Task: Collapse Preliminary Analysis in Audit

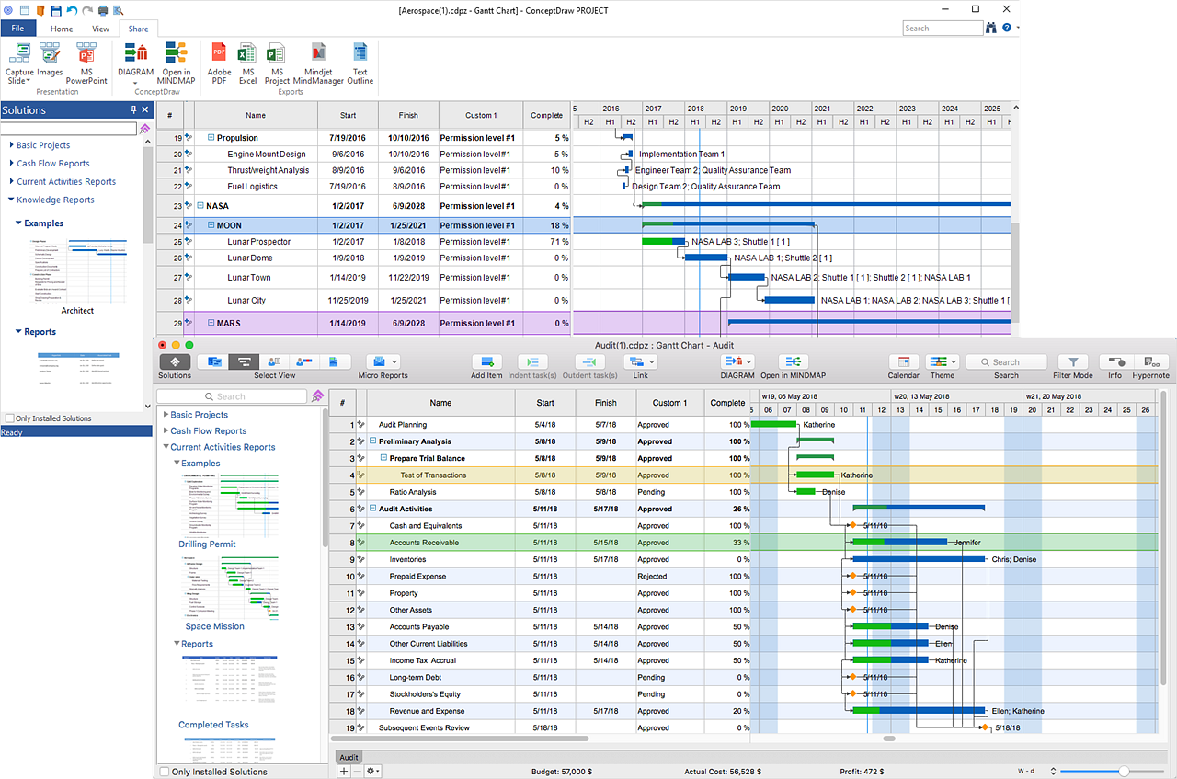Action: 372,441
